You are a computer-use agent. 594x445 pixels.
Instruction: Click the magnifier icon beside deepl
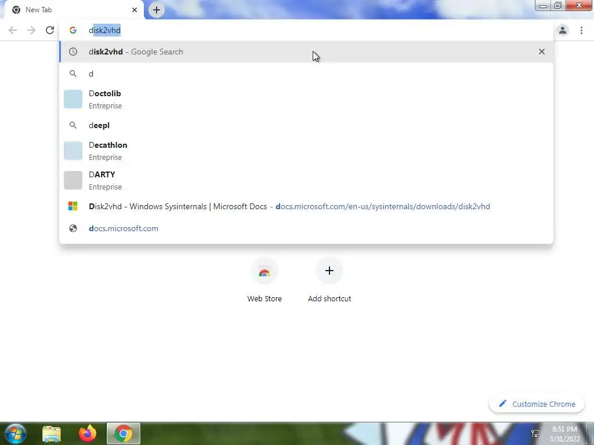tap(73, 125)
